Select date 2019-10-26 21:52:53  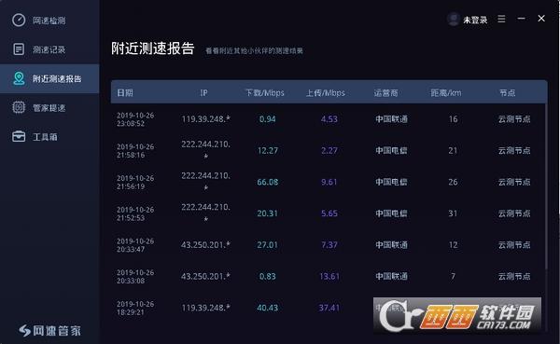[x=135, y=213]
